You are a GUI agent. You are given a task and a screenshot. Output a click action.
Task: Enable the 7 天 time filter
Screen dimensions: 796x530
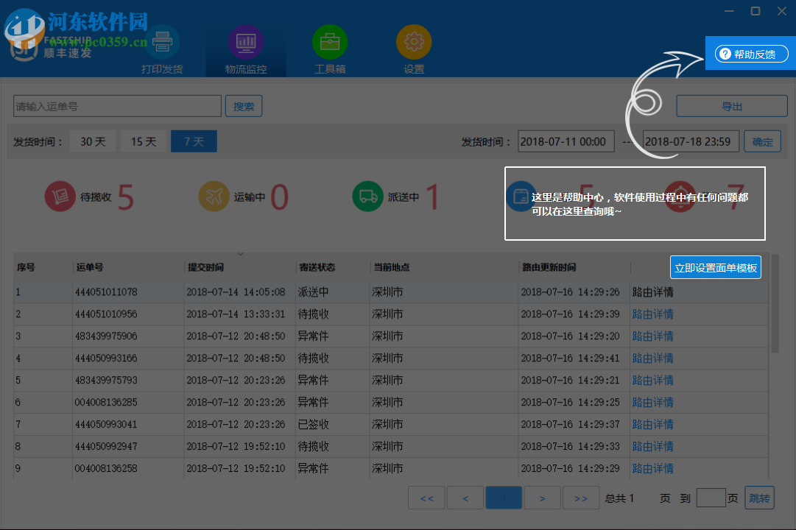point(193,141)
